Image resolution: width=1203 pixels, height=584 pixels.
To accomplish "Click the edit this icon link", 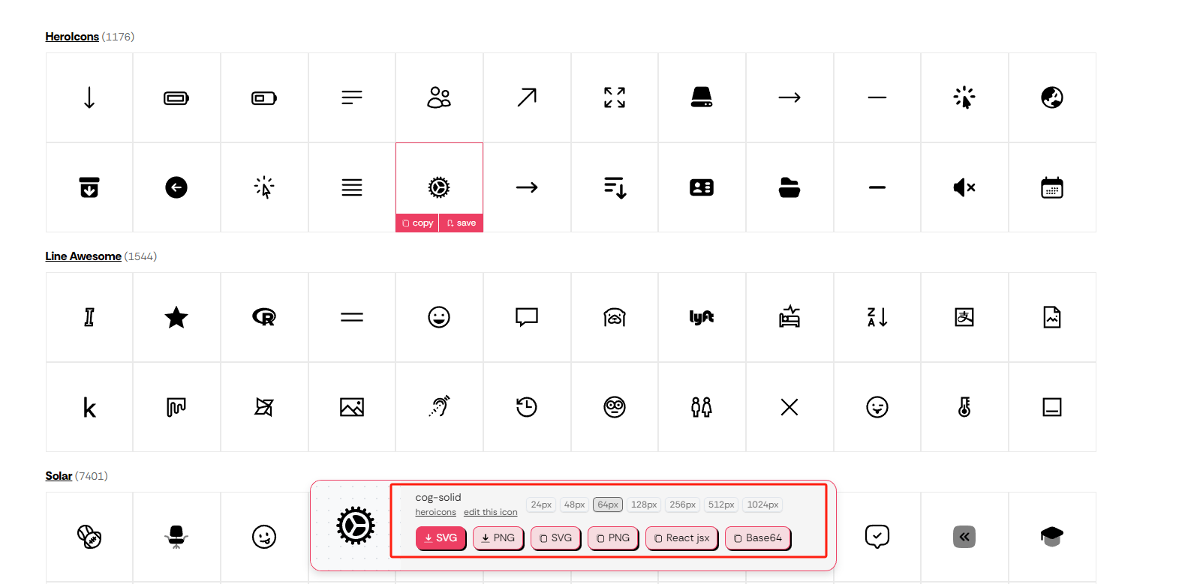I will pyautogui.click(x=490, y=512).
